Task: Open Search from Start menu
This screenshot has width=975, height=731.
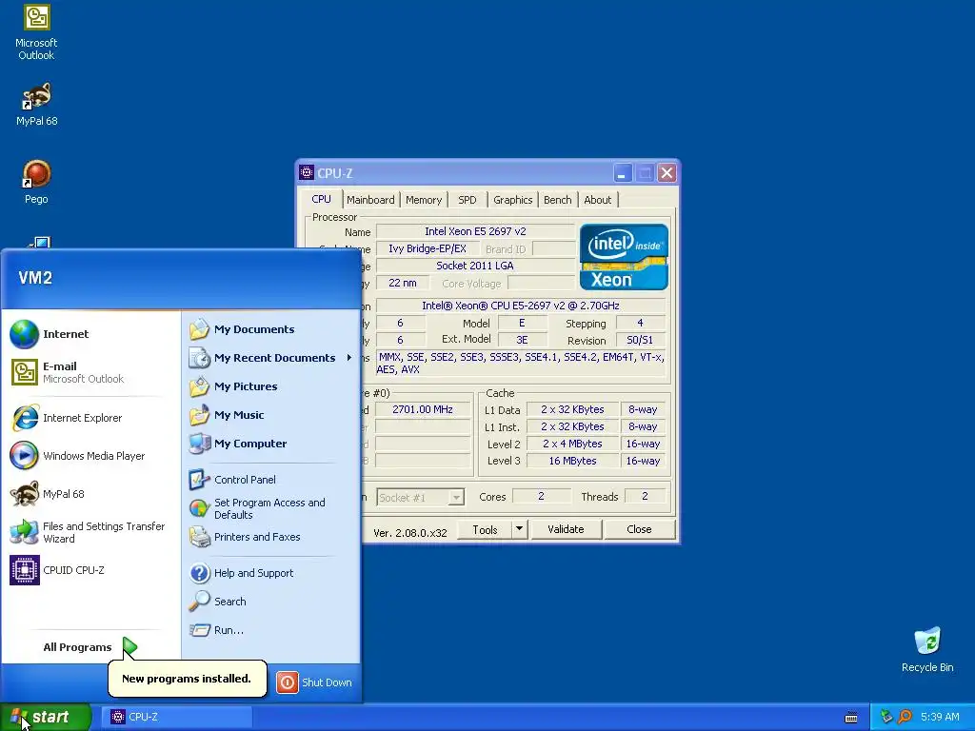Action: (271, 602)
